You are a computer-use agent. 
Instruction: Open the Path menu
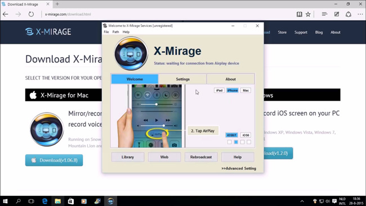115,32
